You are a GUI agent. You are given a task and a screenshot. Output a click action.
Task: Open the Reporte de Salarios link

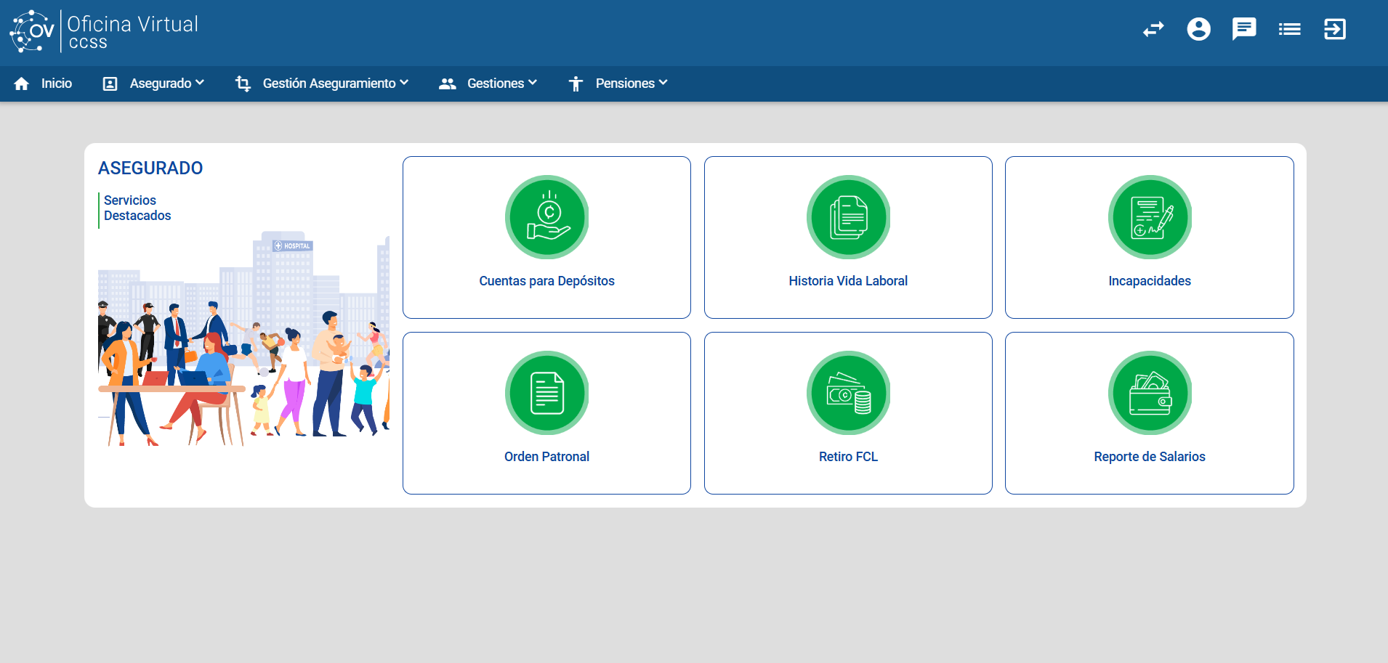pyautogui.click(x=1150, y=457)
